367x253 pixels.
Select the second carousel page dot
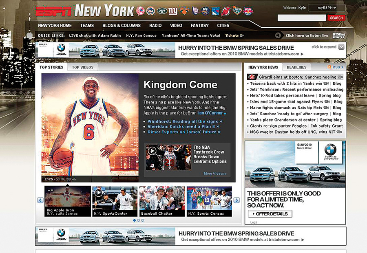coord(139,220)
